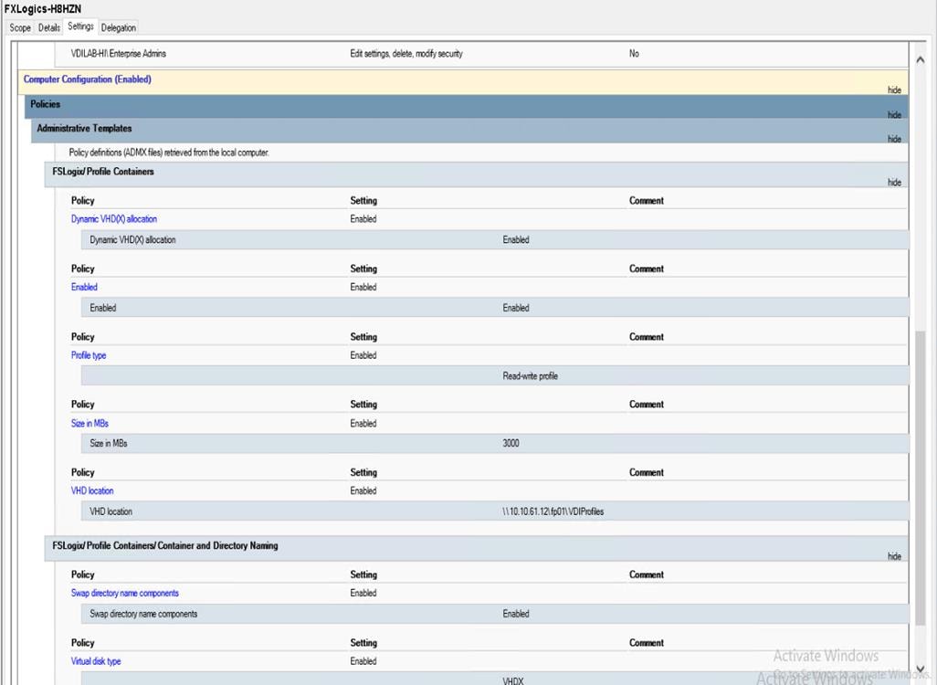Click scrollbar down arrow
The image size is (937, 685).
tap(921, 669)
